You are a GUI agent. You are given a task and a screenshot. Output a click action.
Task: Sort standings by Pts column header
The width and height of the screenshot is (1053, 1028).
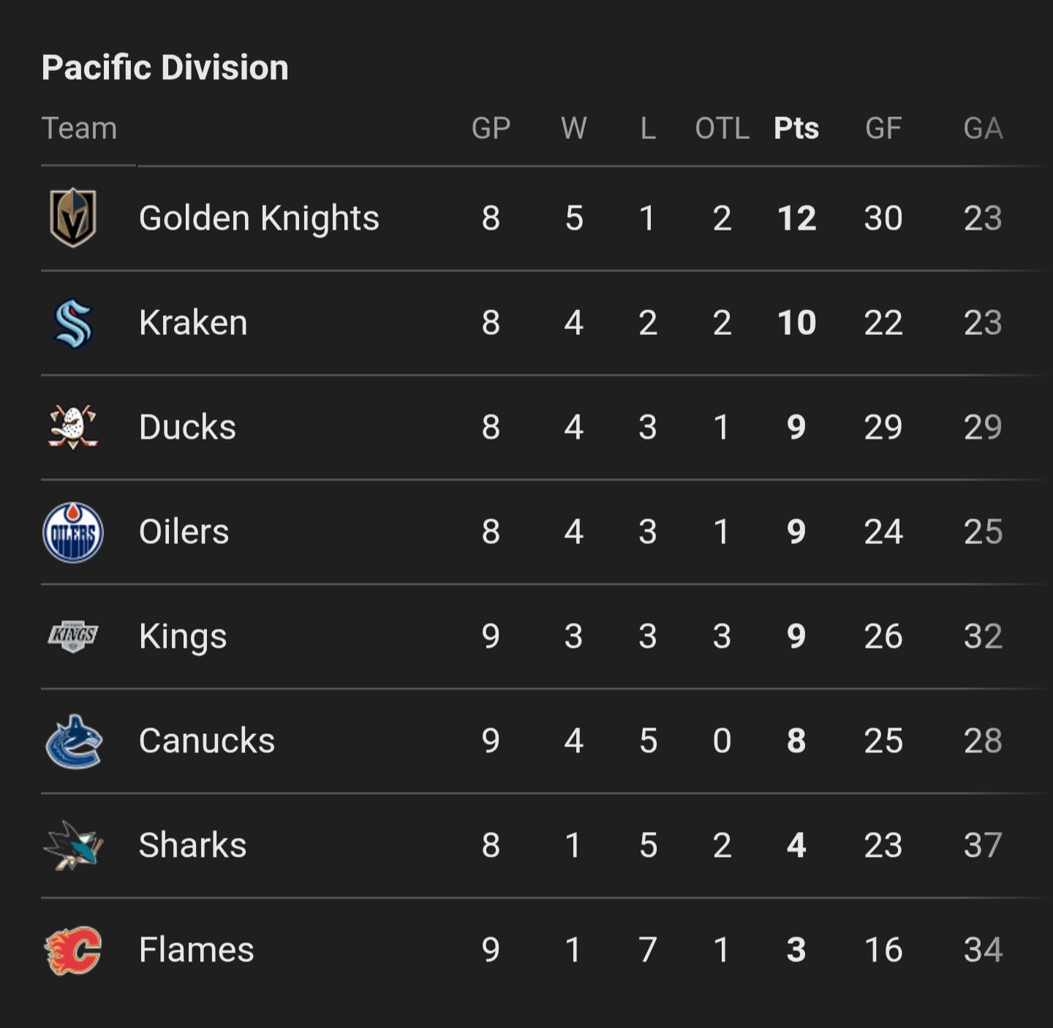(x=796, y=129)
